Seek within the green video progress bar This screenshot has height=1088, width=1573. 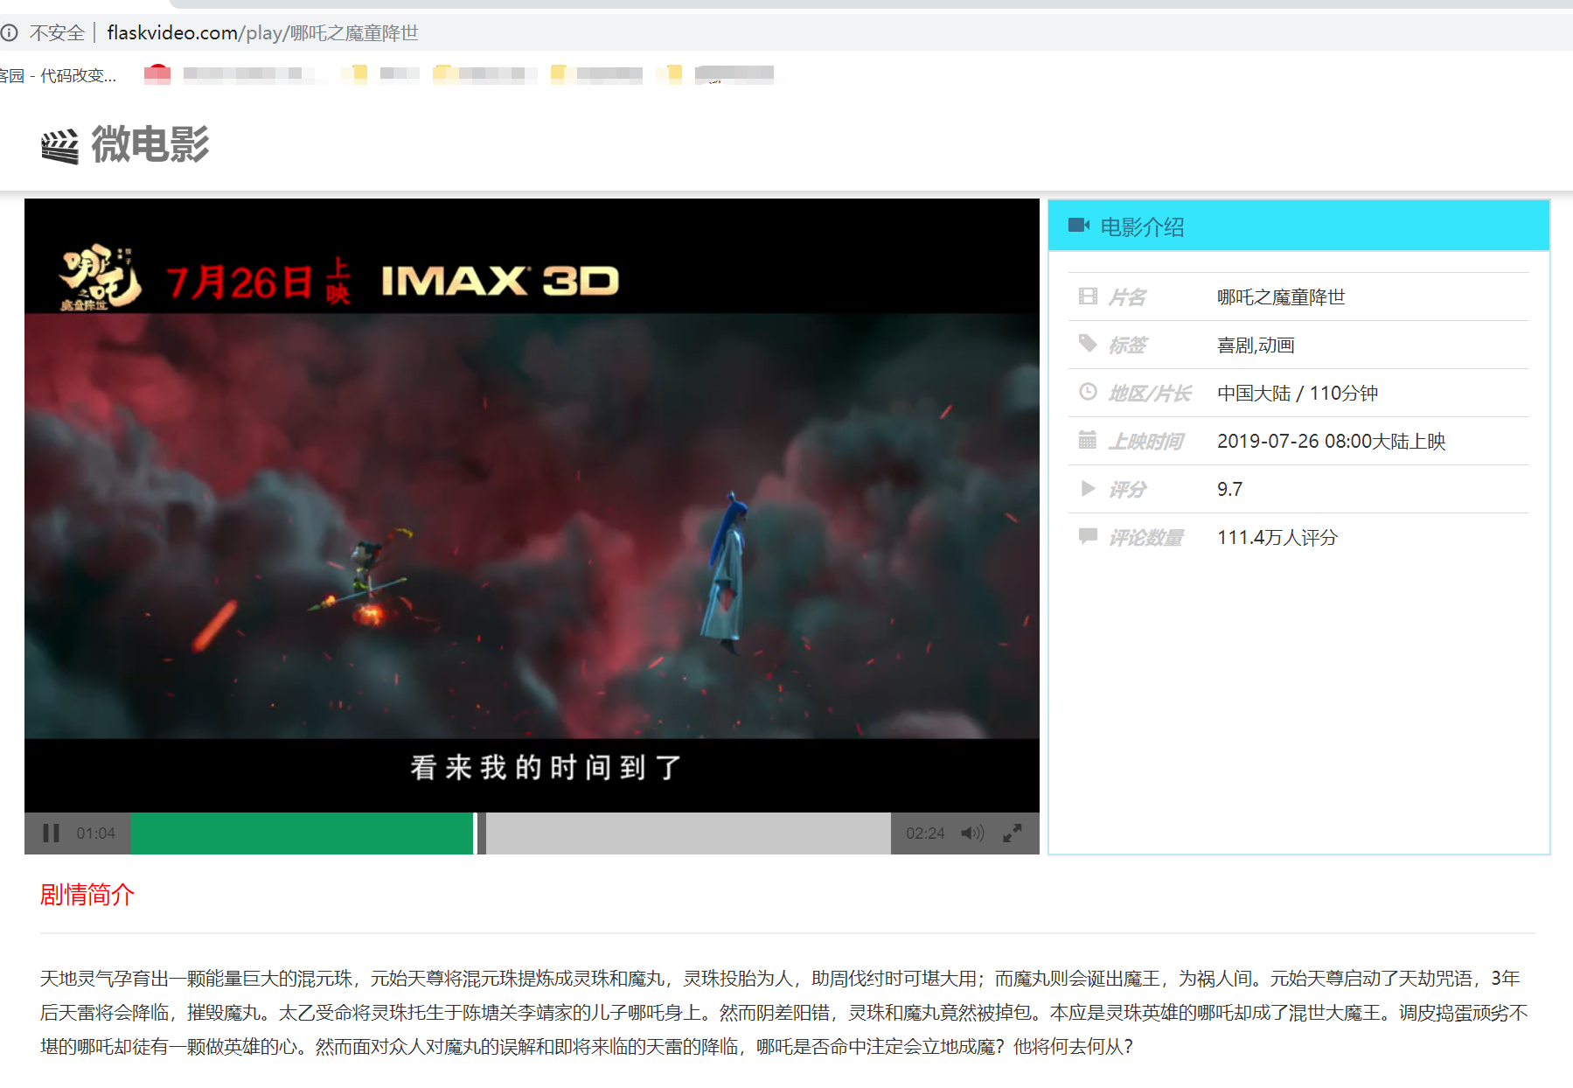302,833
